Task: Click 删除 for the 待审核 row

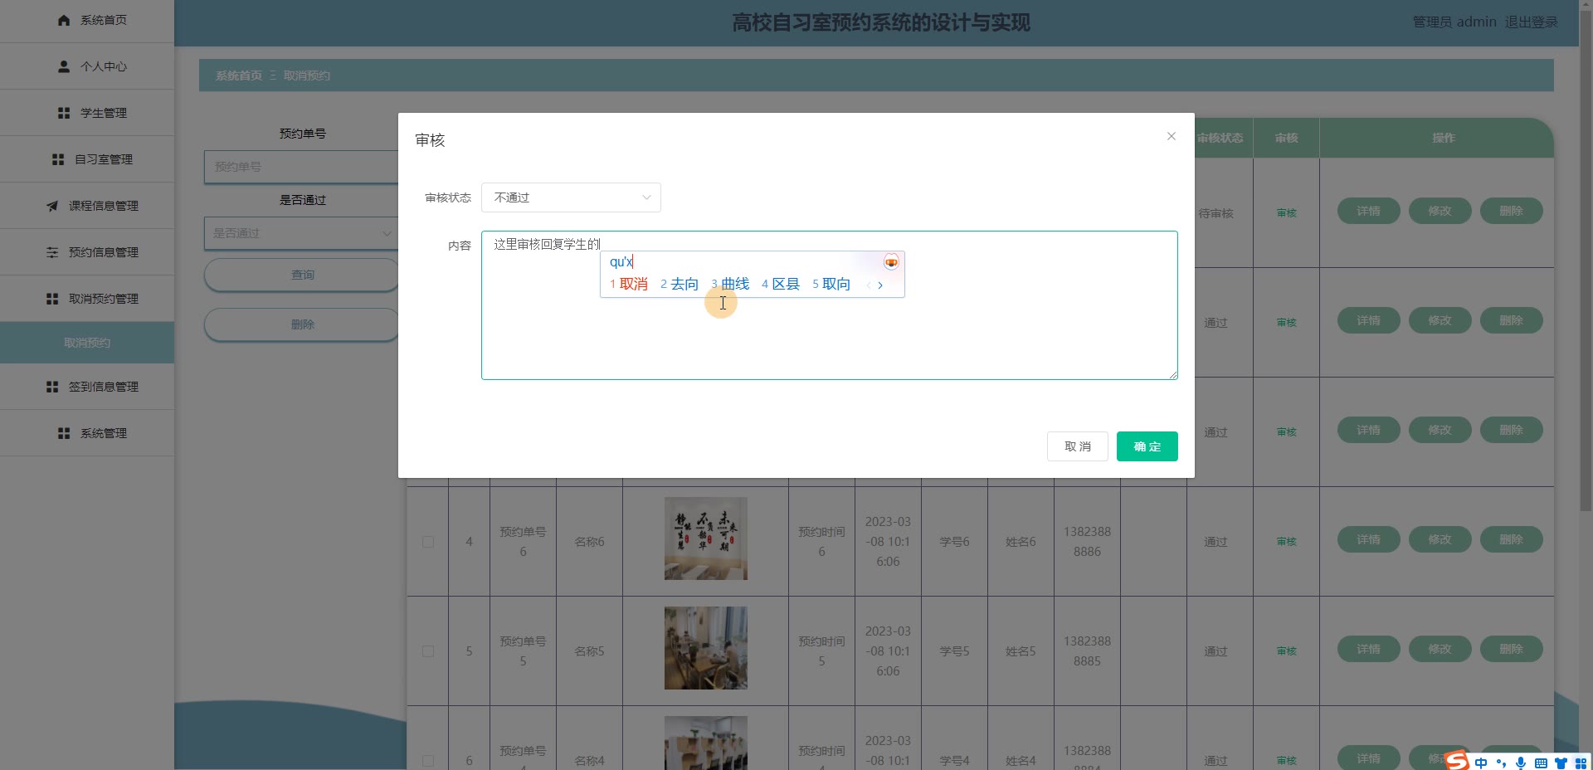Action: pyautogui.click(x=1512, y=211)
